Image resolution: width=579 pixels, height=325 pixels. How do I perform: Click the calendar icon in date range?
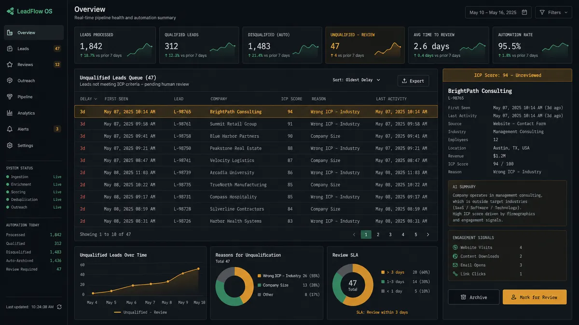click(x=524, y=13)
